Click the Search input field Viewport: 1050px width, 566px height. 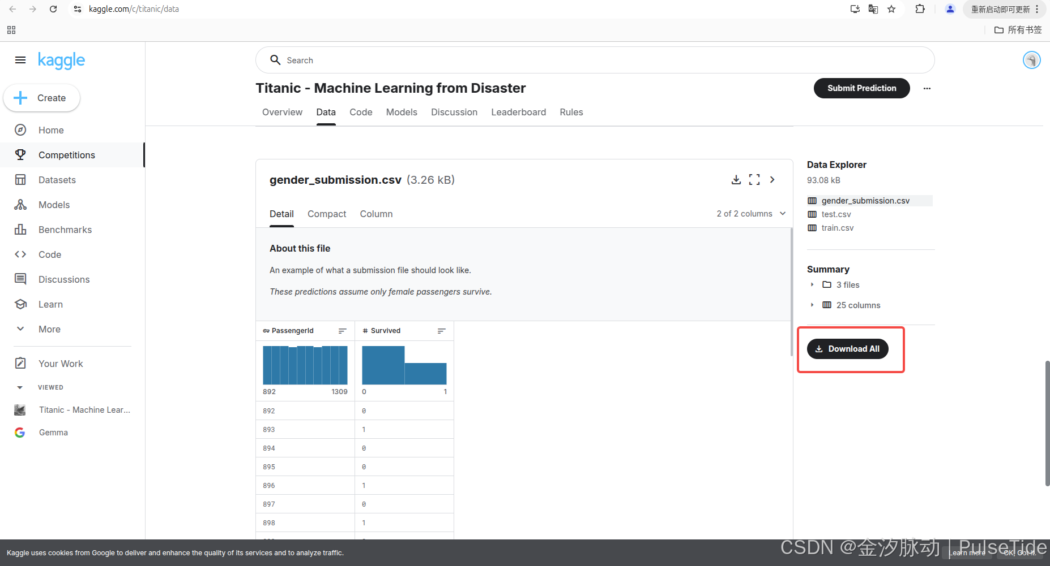point(595,60)
